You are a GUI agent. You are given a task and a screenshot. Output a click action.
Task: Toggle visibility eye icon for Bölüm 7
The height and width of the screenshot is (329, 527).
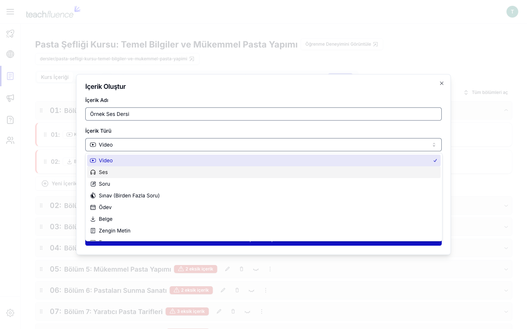pyautogui.click(x=247, y=312)
